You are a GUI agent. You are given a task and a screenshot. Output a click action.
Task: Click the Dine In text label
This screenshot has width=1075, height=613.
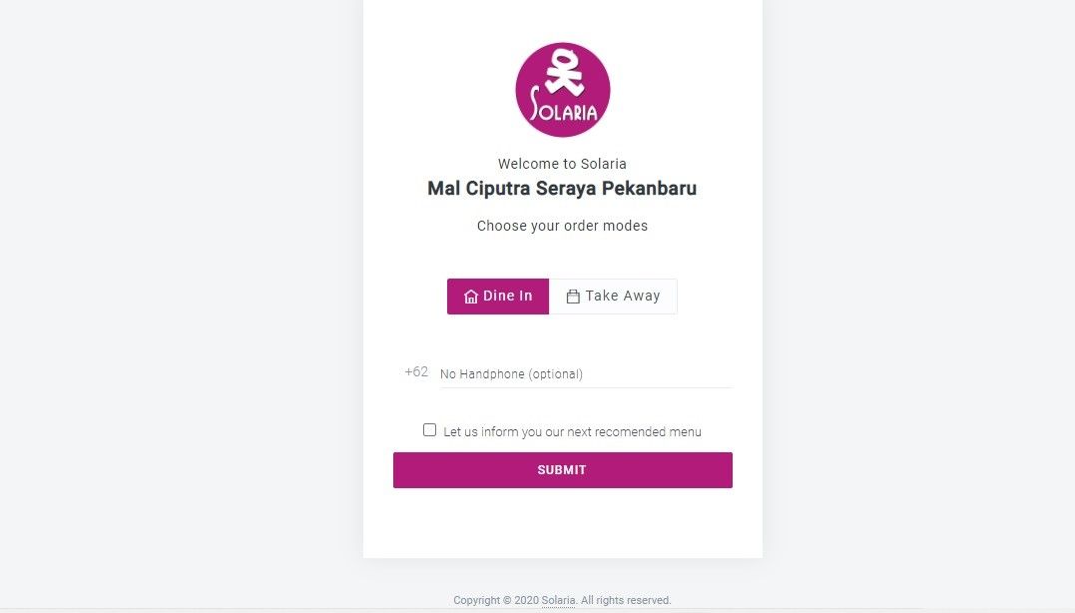506,296
